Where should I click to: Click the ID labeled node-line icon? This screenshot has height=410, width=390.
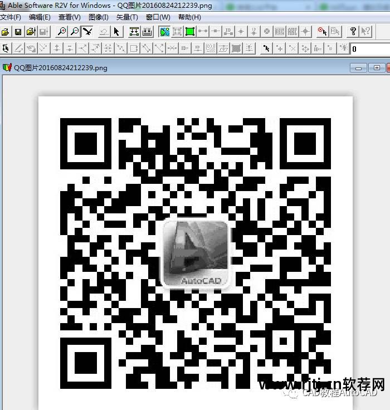pyautogui.click(x=228, y=32)
